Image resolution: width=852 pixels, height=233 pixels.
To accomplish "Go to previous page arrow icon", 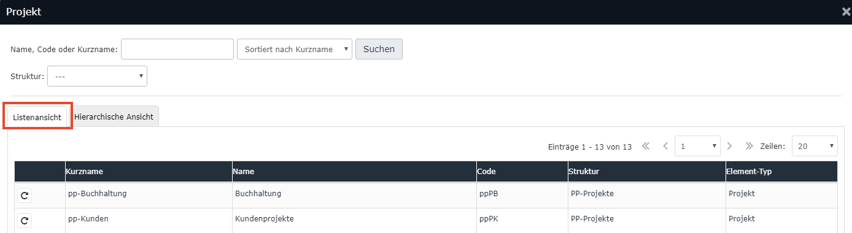I will tap(665, 146).
